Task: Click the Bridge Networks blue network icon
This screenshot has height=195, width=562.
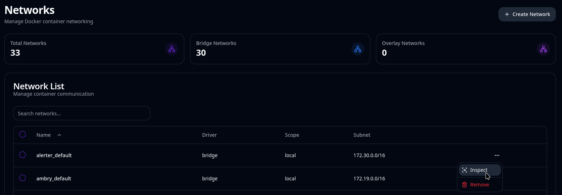Action: pos(358,49)
